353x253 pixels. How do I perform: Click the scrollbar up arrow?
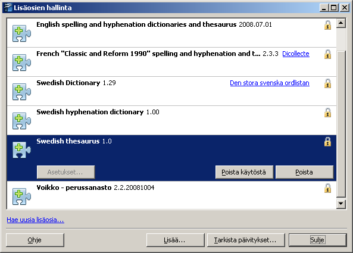coord(341,23)
